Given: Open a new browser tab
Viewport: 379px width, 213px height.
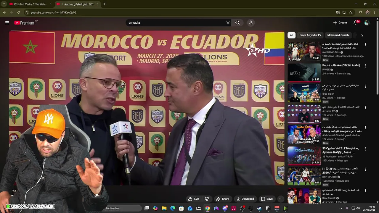Looking at the screenshot, I should (105, 4).
